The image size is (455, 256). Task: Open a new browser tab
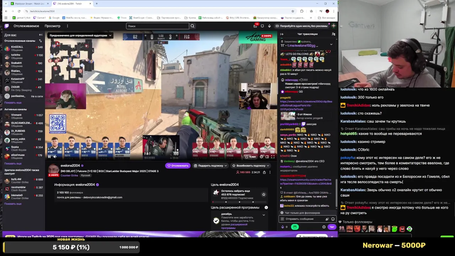(96, 4)
